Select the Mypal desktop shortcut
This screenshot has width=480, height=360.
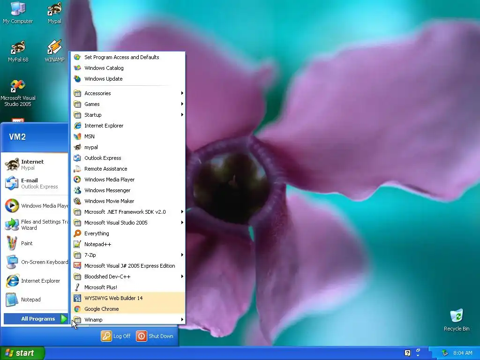tap(54, 12)
